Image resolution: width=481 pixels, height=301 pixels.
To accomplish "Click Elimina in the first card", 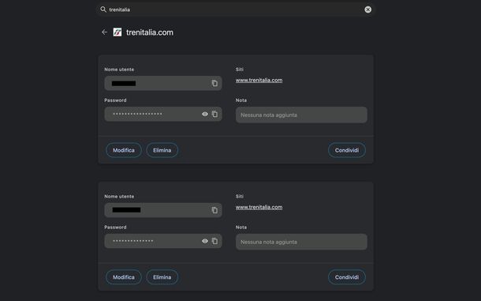I will click(x=162, y=150).
